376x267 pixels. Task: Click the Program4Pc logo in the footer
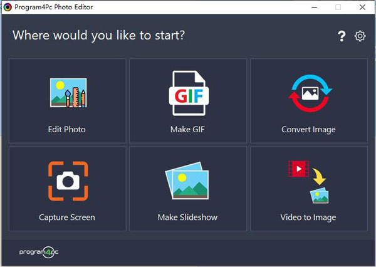[39, 252]
